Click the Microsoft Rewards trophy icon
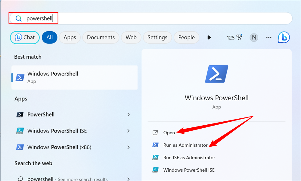 (238, 37)
